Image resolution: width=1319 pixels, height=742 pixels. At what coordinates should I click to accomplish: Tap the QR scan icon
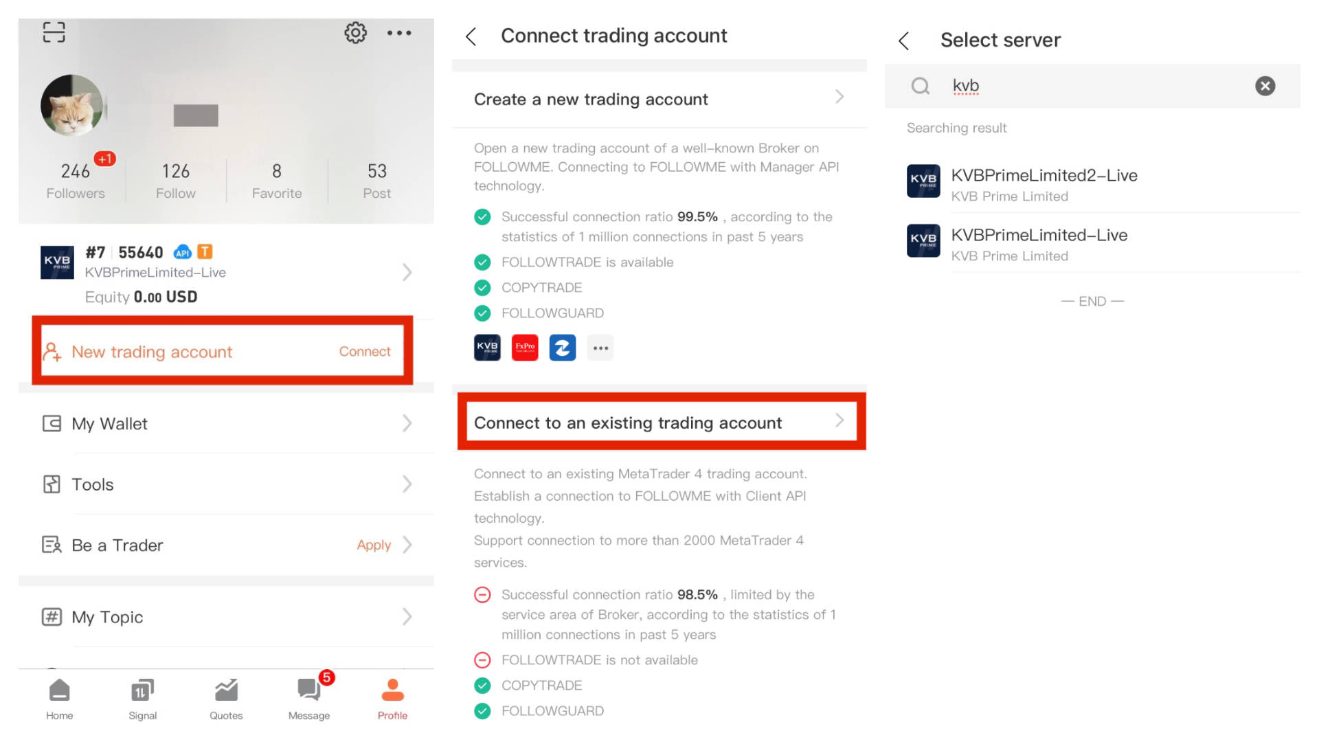[x=54, y=32]
